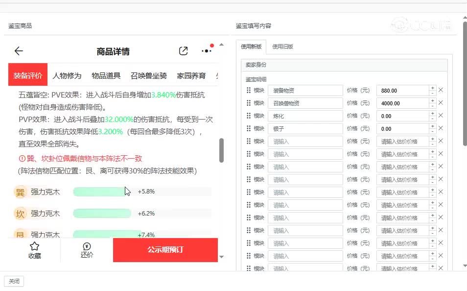
Task: Click the scroll-down arrow of product panel
Action: pos(221,257)
